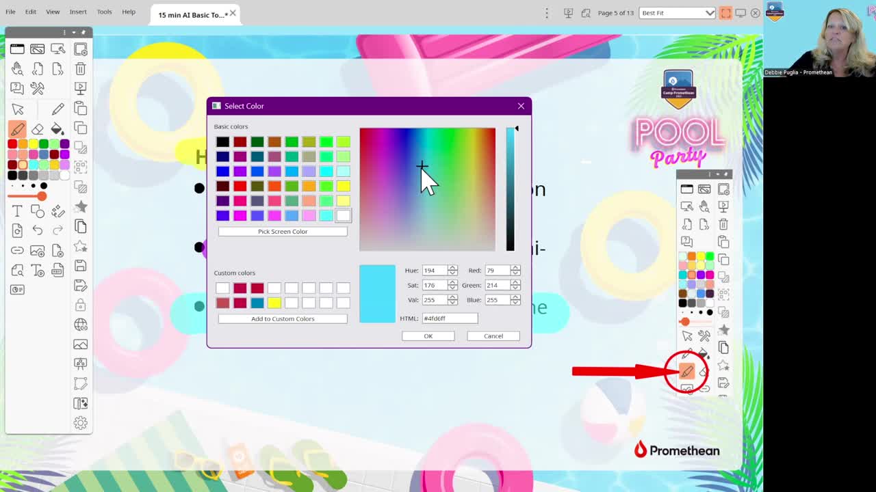Viewport: 876px width, 492px height.
Task: Open the three-dot options menu in top bar
Action: [547, 13]
